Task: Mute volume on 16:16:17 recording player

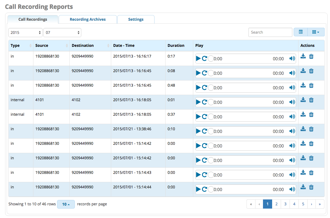Action: tap(292, 58)
